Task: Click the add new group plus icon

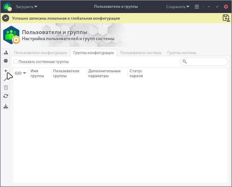Action: tap(5, 70)
